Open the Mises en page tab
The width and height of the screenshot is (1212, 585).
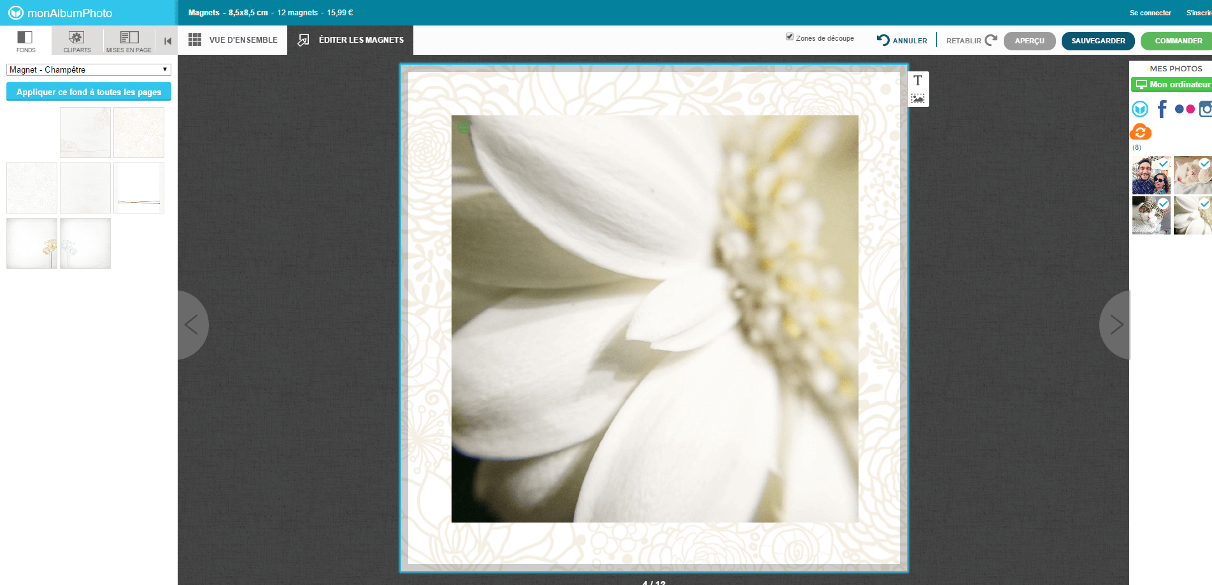click(129, 41)
